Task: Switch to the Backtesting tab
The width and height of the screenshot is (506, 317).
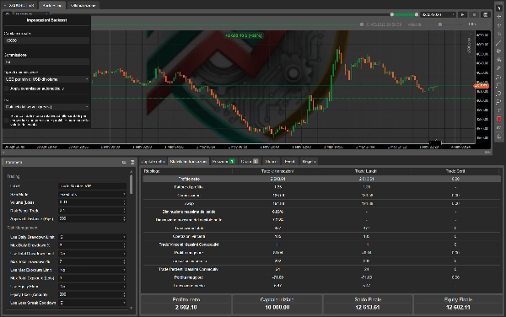Action: click(52, 6)
